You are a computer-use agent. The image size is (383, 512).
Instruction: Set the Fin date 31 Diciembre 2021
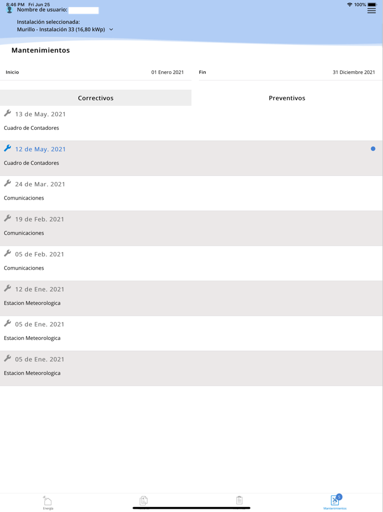(x=353, y=72)
